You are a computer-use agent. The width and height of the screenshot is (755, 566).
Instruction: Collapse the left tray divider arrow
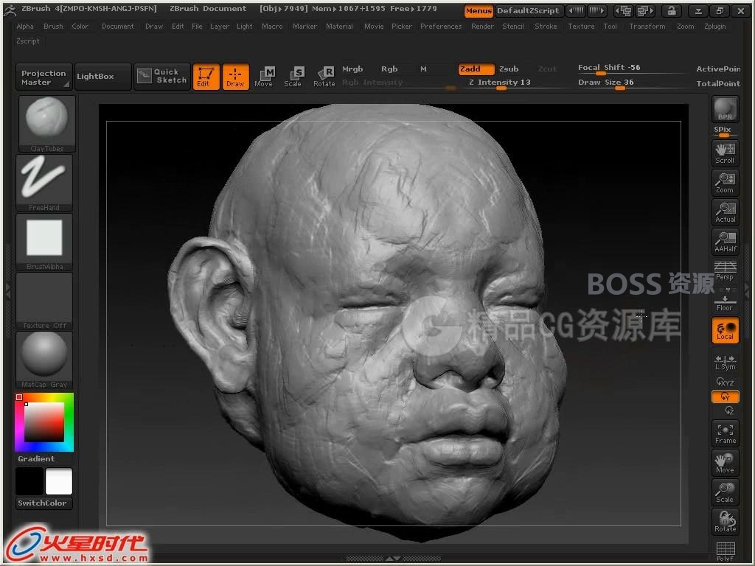click(x=7, y=290)
